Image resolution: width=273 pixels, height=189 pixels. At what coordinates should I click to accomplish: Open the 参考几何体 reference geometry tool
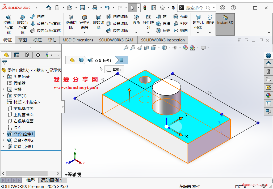pos(198,22)
